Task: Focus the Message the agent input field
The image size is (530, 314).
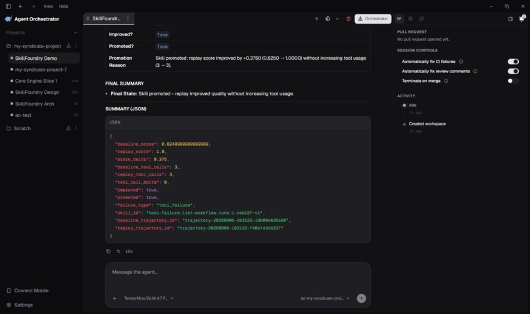Action: point(237,272)
